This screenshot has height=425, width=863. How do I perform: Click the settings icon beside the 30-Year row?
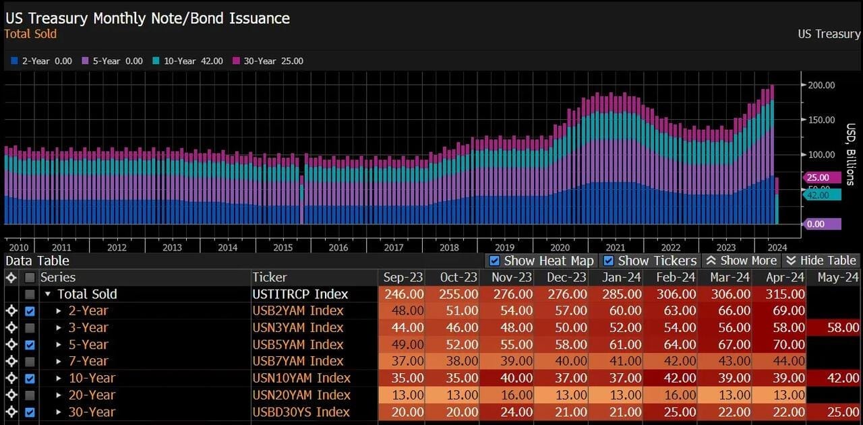(x=11, y=412)
